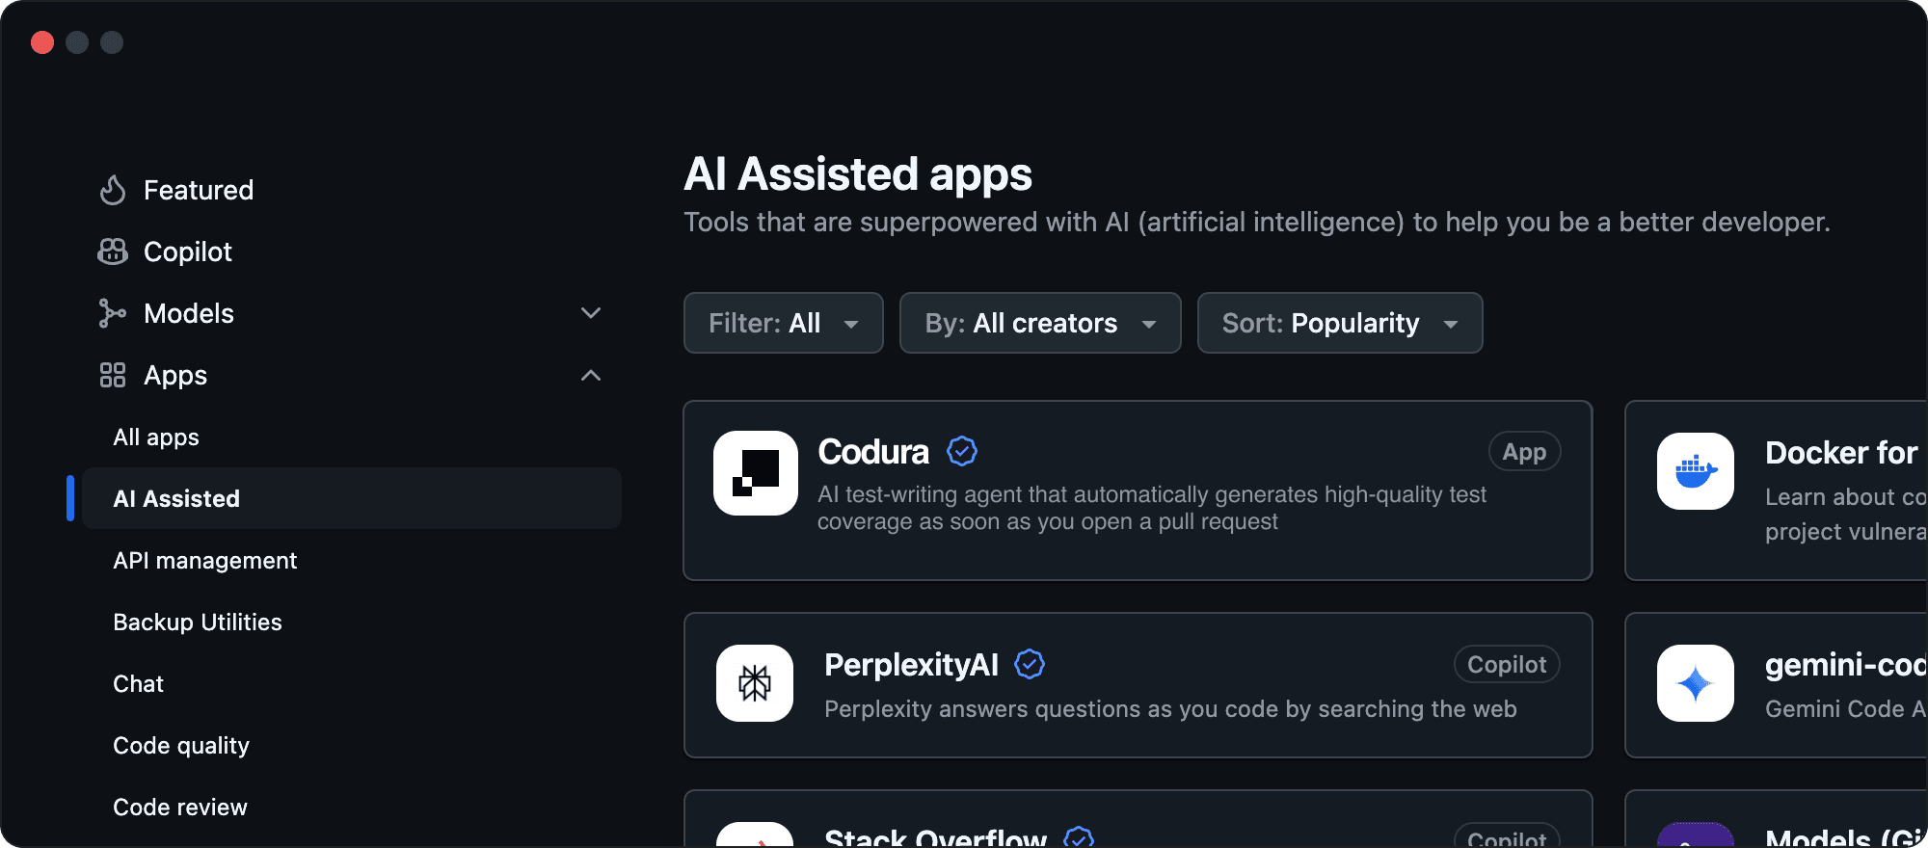Open the Docker for title link
This screenshot has height=848, width=1928.
pyautogui.click(x=1842, y=452)
